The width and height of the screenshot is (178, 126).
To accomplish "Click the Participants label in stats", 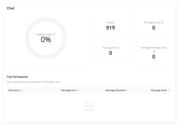I will [x=109, y=48].
